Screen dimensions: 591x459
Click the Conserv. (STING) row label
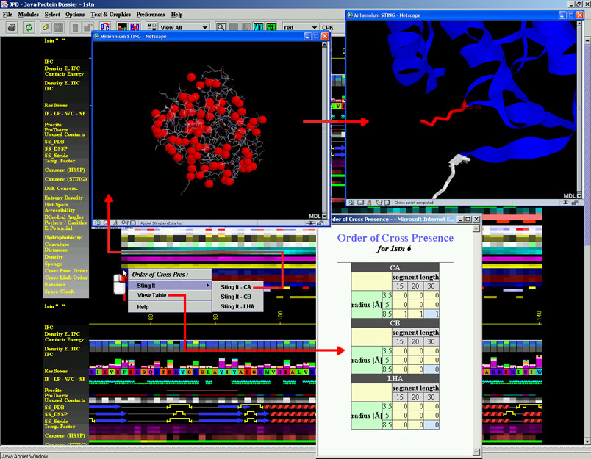click(65, 179)
